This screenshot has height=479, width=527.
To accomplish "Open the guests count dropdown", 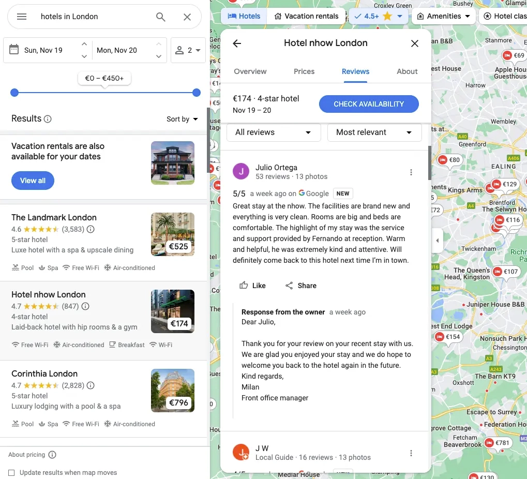I will pos(188,50).
